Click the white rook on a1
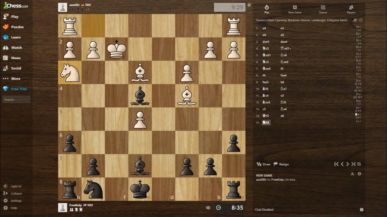This screenshot has height=217, width=387. tap(234, 26)
